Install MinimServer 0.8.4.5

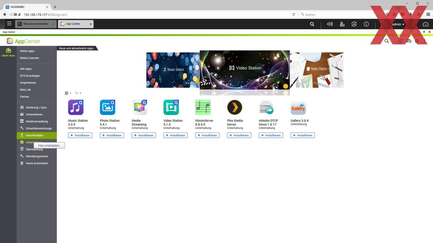coord(207,135)
